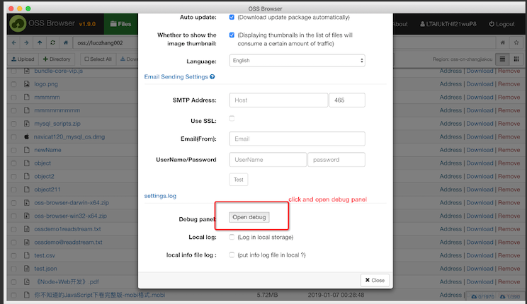Go forward with the right arrow icon

coord(26,42)
